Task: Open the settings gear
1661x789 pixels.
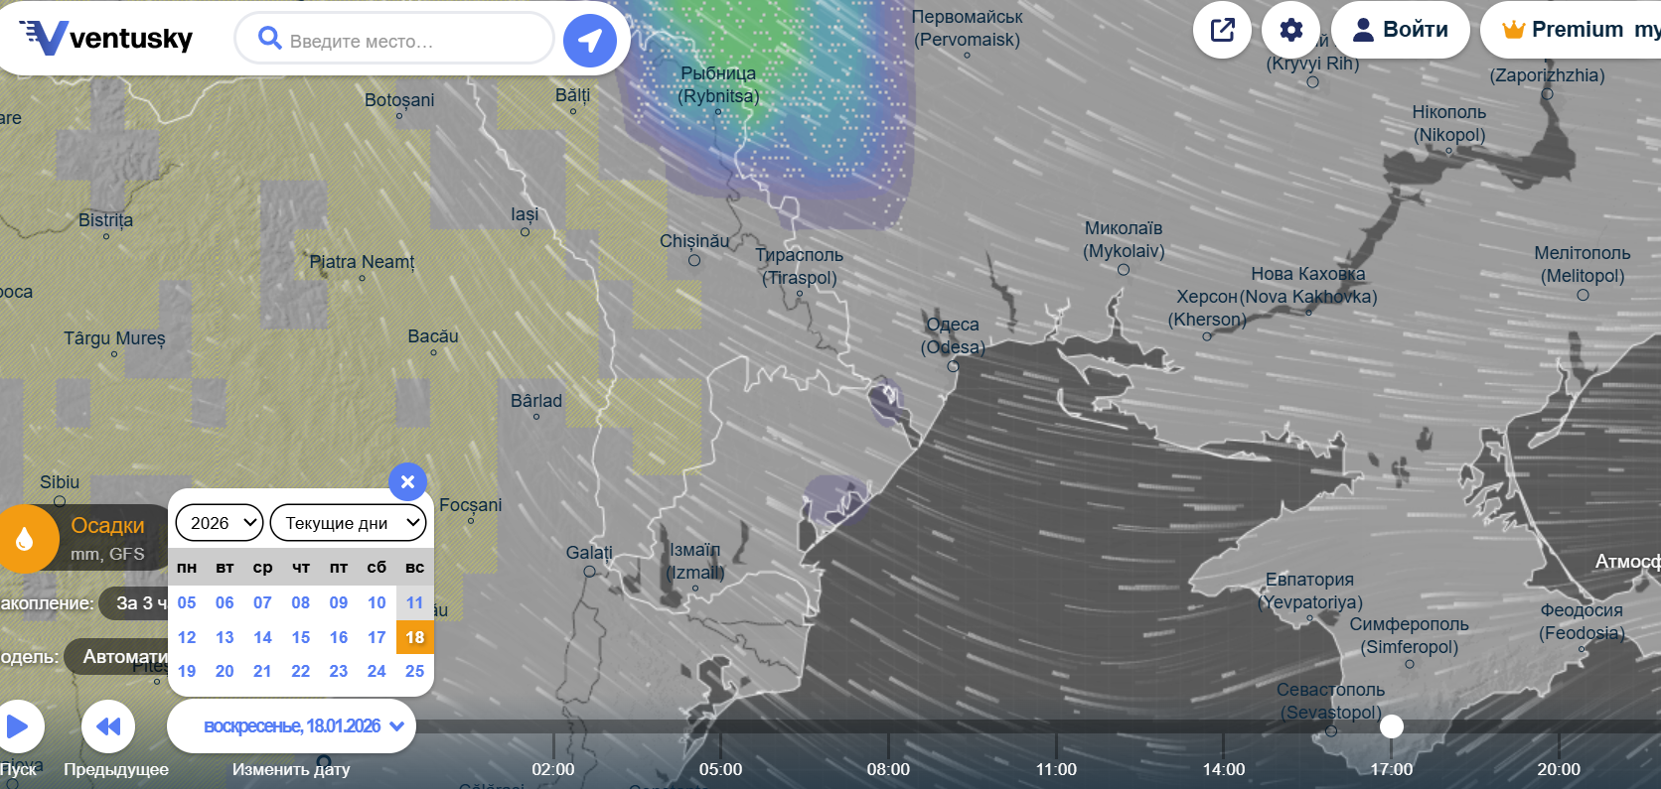Action: (x=1290, y=30)
